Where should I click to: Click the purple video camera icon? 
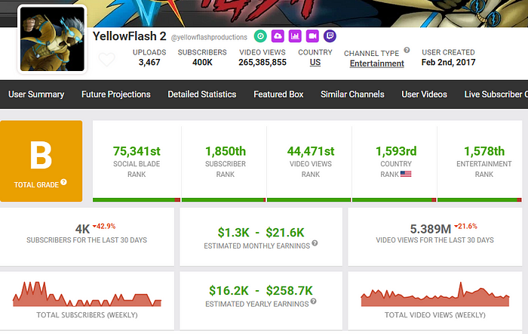(x=312, y=36)
